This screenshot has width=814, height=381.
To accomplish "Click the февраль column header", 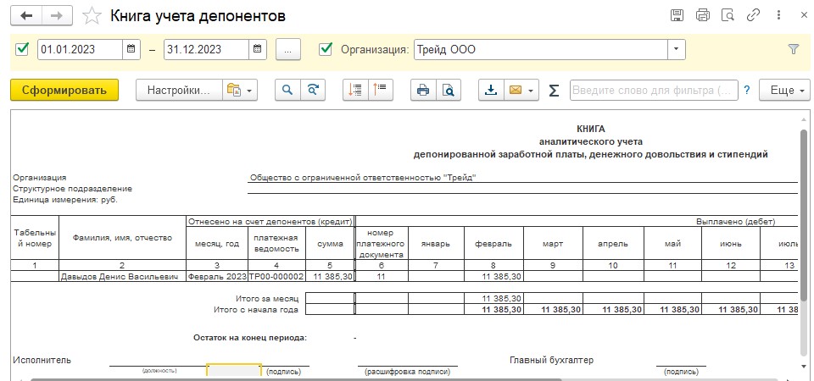I will click(493, 243).
